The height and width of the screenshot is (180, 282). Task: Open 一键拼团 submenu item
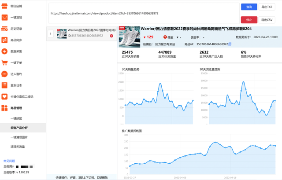pos(16,118)
